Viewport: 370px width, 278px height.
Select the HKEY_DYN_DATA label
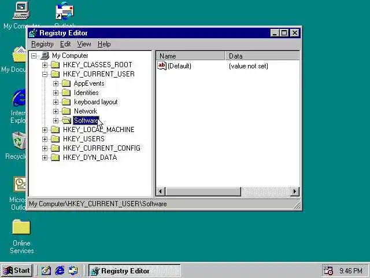(90, 158)
